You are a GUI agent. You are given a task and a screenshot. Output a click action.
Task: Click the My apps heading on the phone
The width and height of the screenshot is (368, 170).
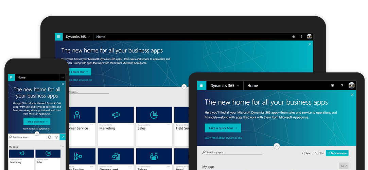(13, 147)
